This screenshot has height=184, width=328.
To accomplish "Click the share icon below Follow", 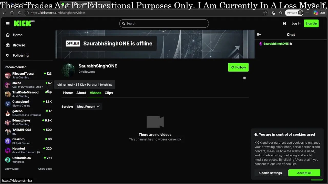I will (244, 78).
